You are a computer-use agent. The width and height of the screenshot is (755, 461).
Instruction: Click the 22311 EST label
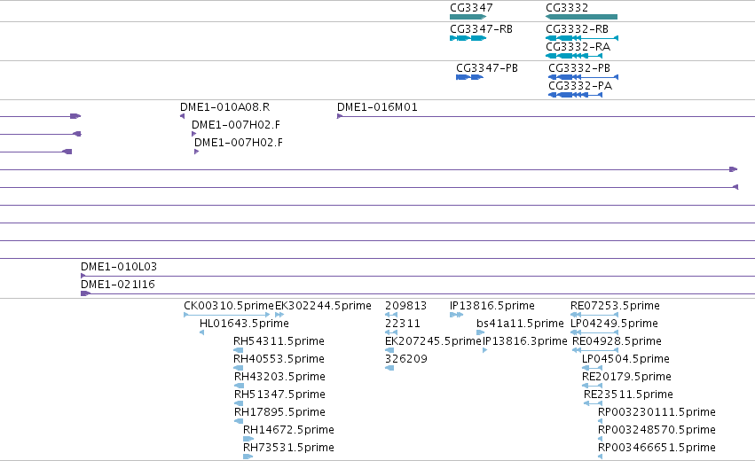(x=403, y=324)
